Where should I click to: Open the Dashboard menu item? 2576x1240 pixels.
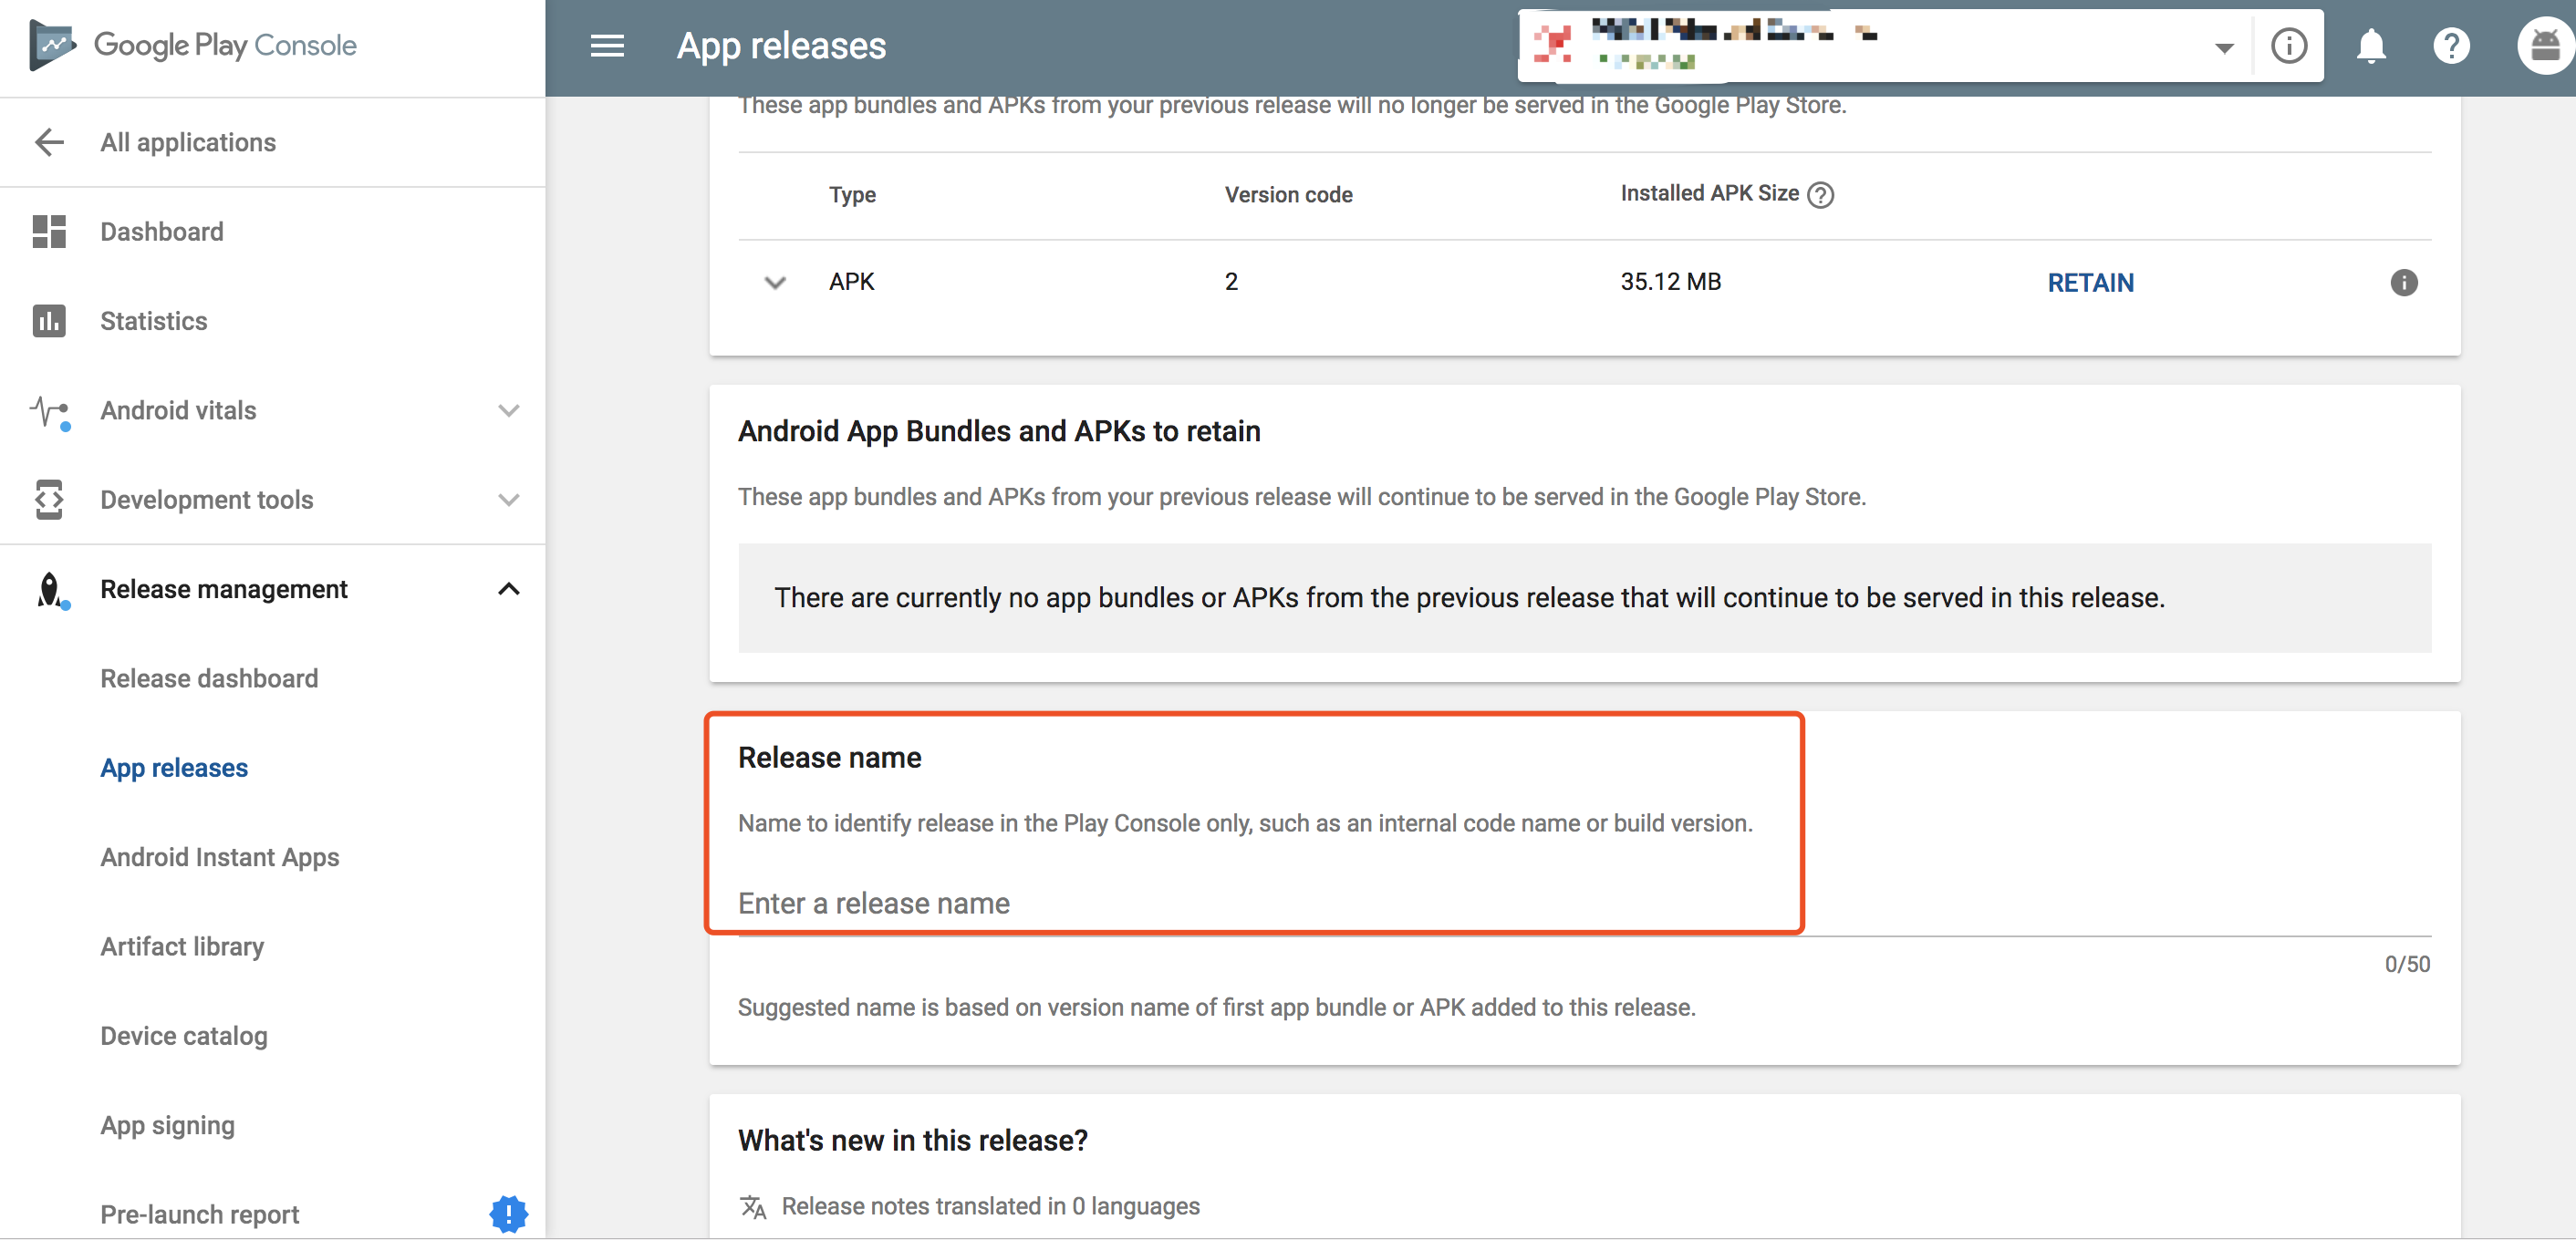click(x=162, y=232)
